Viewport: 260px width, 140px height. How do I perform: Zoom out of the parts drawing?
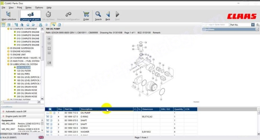[49, 43]
